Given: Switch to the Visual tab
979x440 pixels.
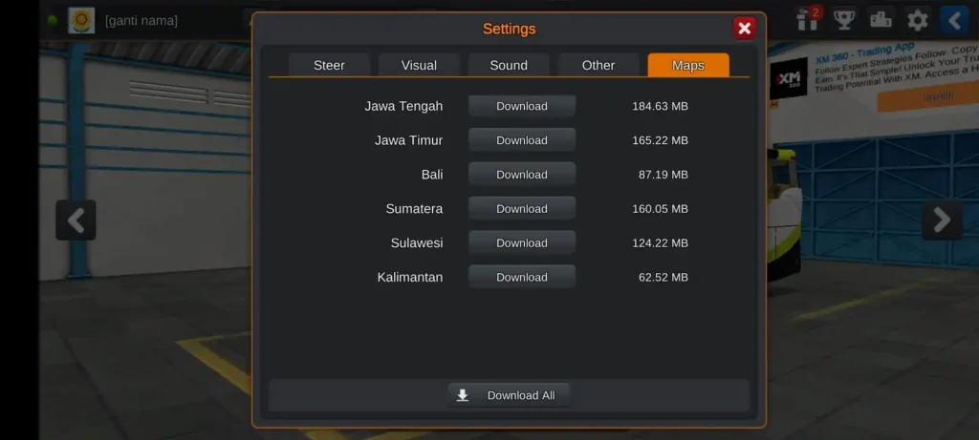Looking at the screenshot, I should tap(419, 65).
